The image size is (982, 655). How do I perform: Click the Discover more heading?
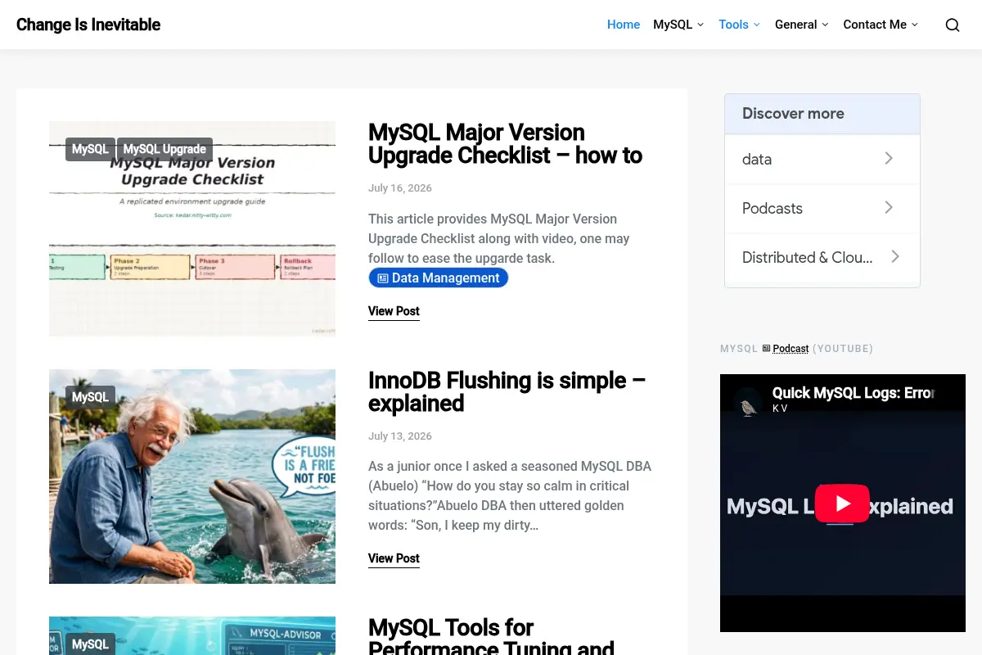[793, 114]
